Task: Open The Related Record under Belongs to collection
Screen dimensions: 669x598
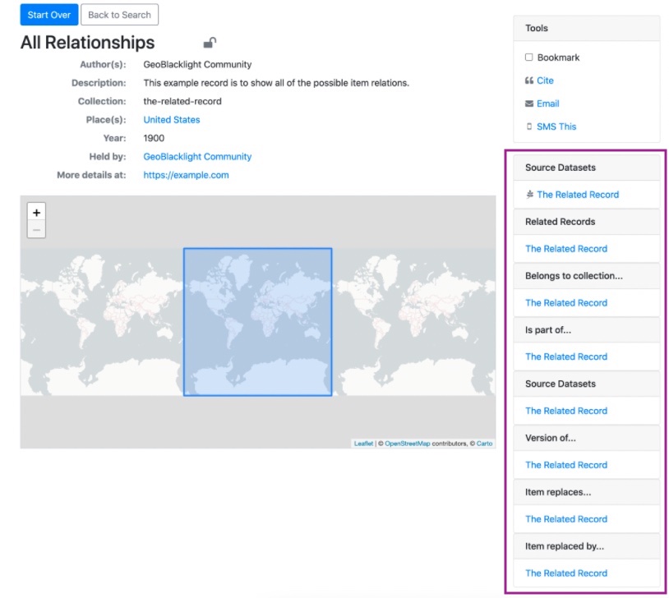Action: [x=565, y=303]
